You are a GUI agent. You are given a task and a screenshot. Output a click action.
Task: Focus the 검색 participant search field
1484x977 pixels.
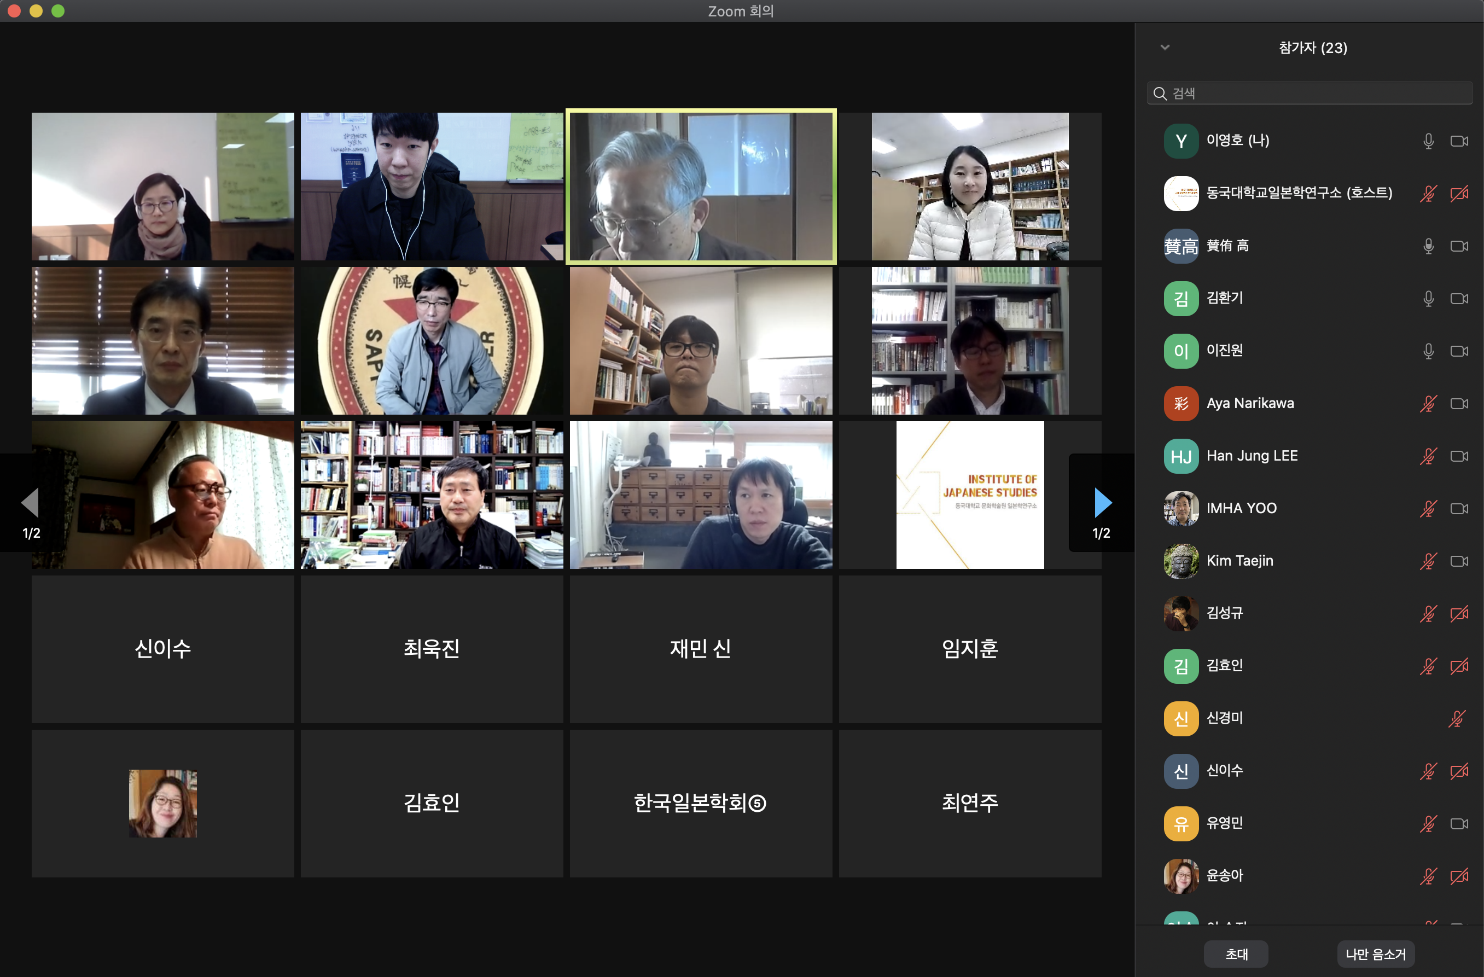pyautogui.click(x=1310, y=94)
